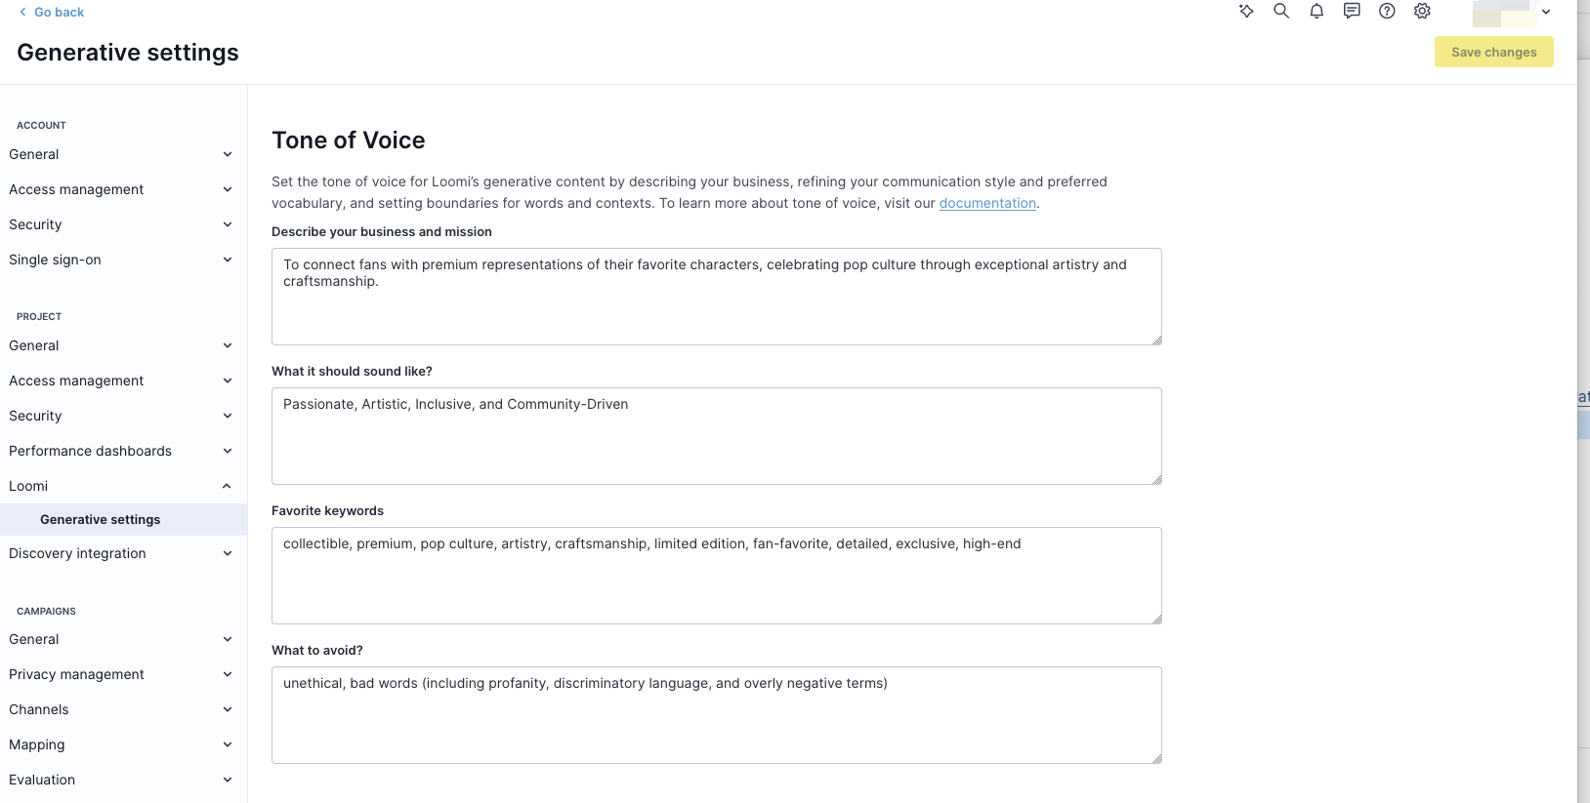Screen dimensions: 1590x803
Task: Expand the Security section under Account
Action: (x=228, y=224)
